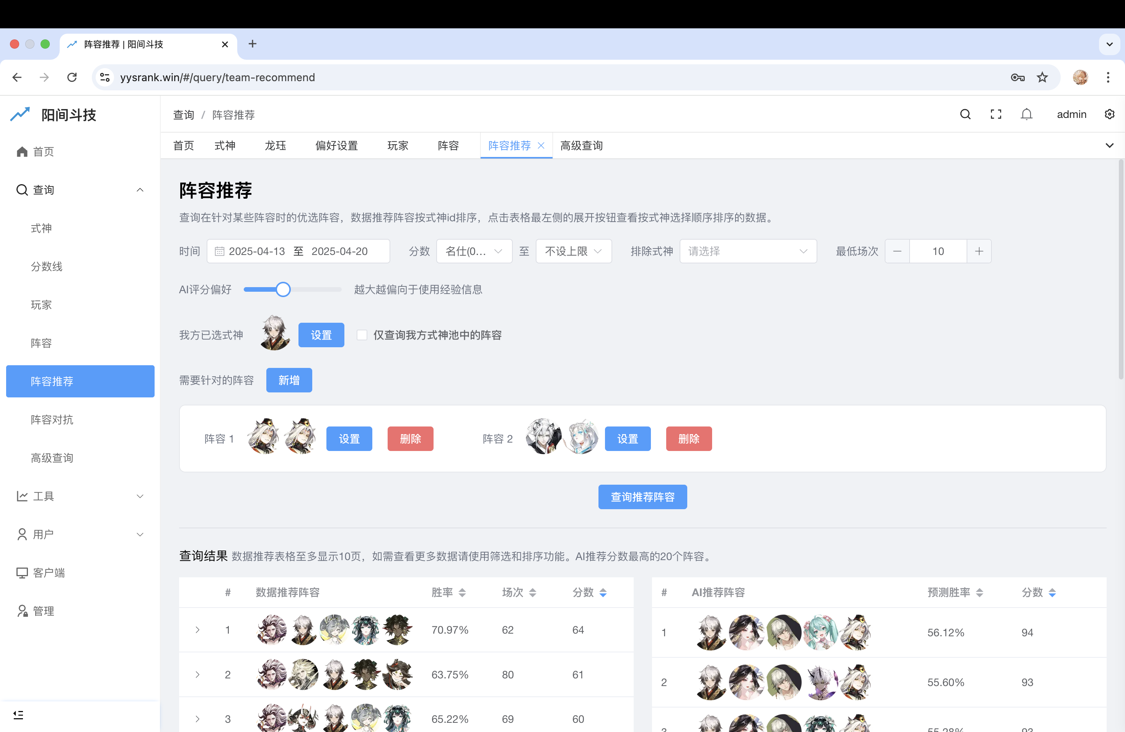Click the 阳间斗技 trend-line logo icon

point(20,114)
